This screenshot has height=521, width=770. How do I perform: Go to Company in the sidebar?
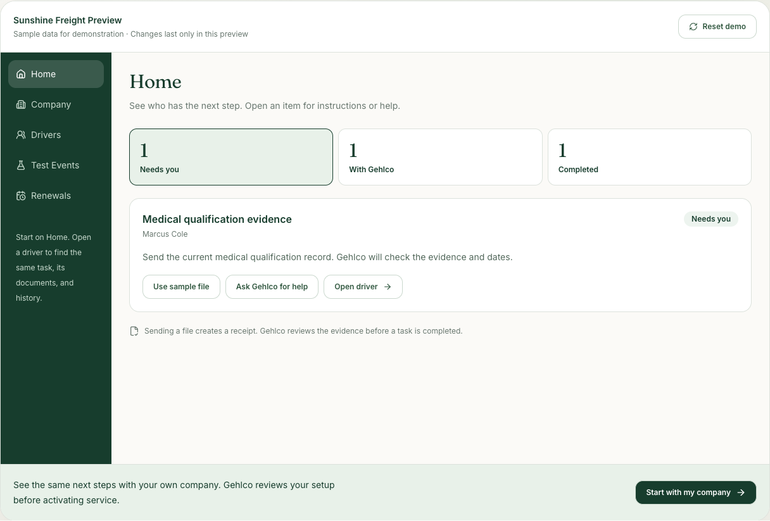click(56, 104)
